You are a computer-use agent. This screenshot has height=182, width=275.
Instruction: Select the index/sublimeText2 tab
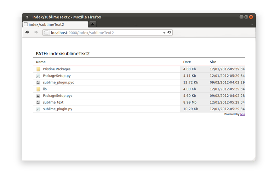point(55,24)
